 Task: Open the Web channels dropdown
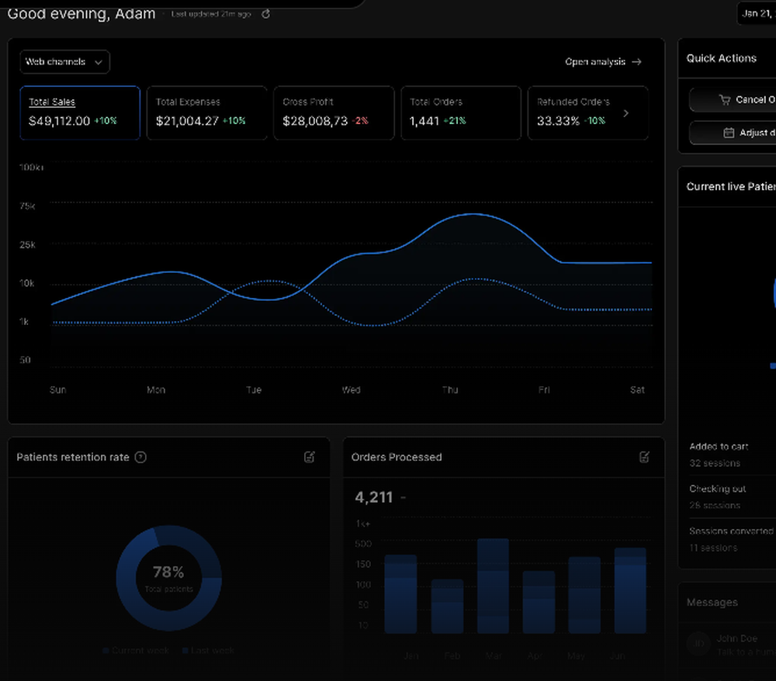click(x=64, y=62)
